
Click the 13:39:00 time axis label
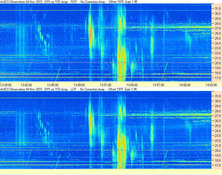coord(6,85)
